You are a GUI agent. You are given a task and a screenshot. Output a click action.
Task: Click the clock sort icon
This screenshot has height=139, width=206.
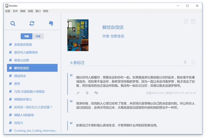[193, 62]
